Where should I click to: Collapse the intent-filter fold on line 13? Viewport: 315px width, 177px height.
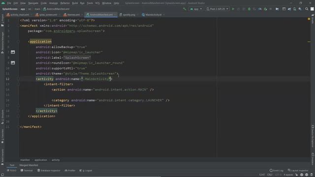point(18,84)
